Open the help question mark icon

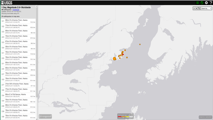point(211,3)
